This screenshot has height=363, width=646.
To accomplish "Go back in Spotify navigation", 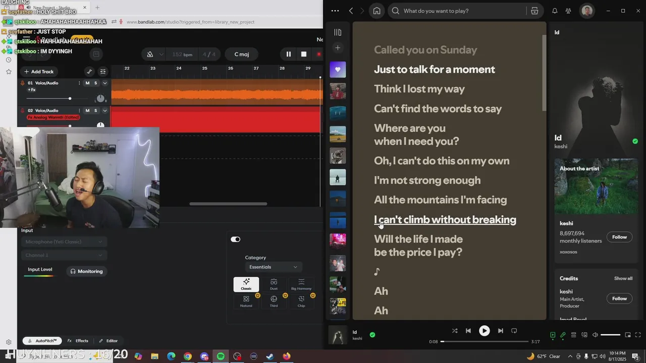I will click(x=351, y=11).
